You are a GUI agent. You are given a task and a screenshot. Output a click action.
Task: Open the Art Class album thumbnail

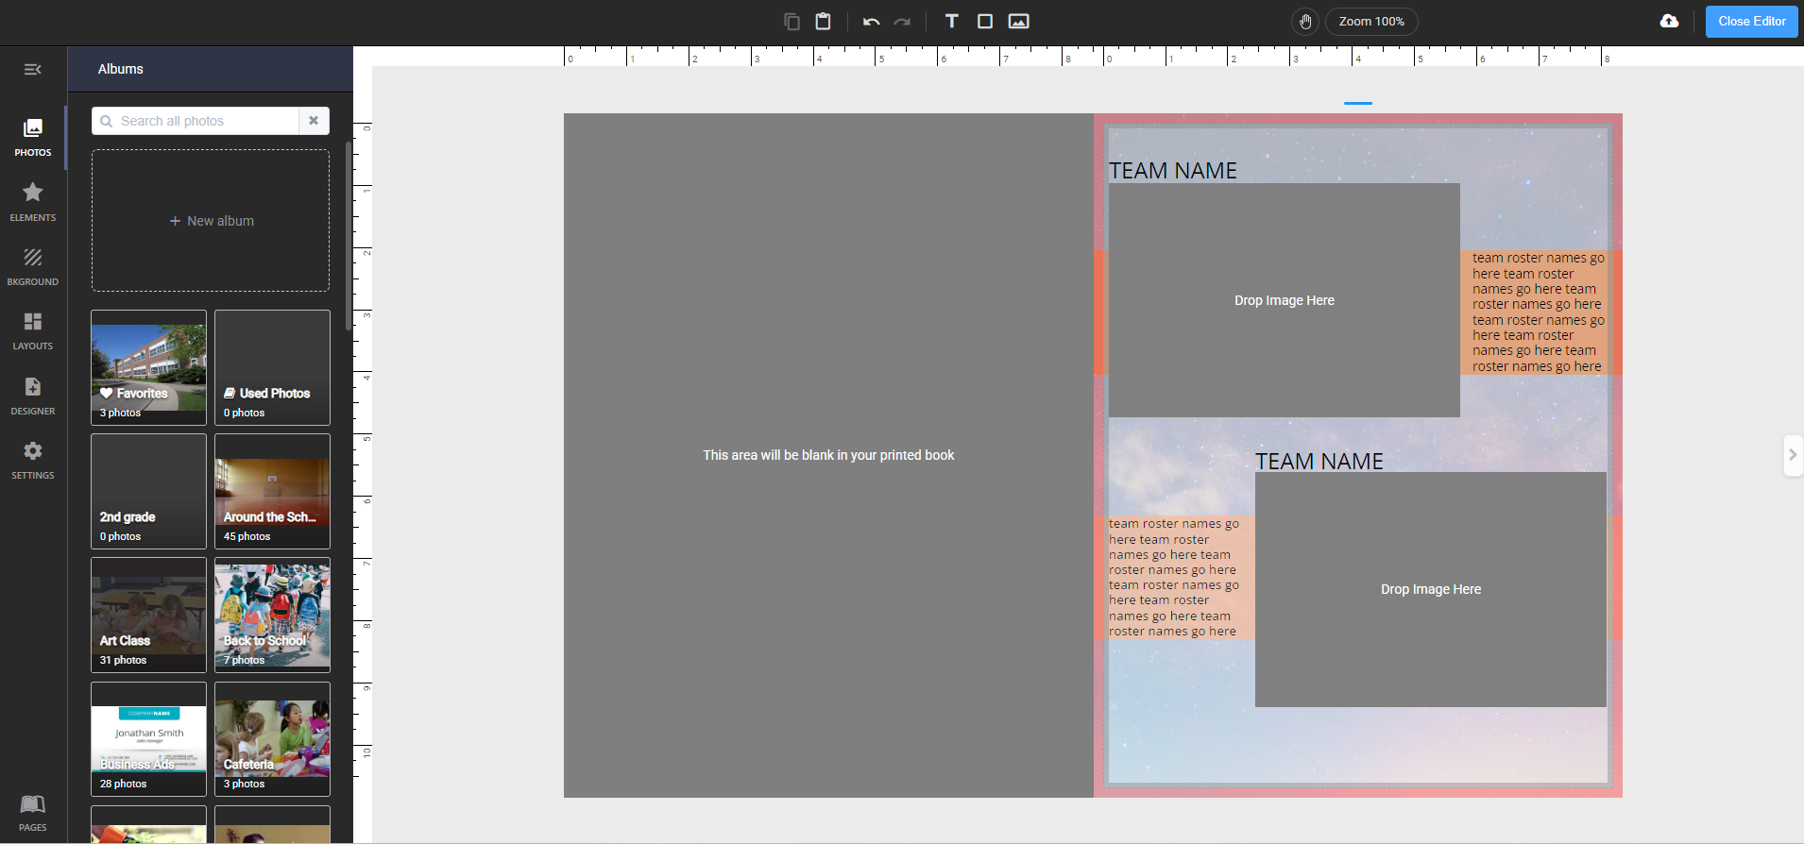point(149,616)
